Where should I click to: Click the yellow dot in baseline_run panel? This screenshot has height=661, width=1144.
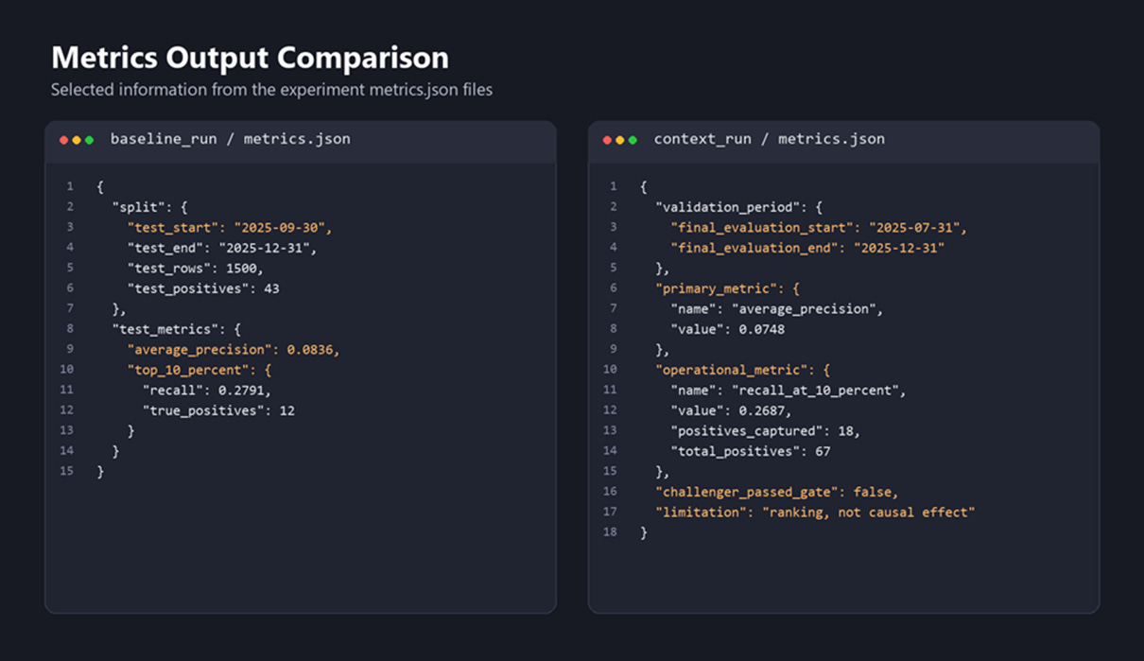coord(77,140)
